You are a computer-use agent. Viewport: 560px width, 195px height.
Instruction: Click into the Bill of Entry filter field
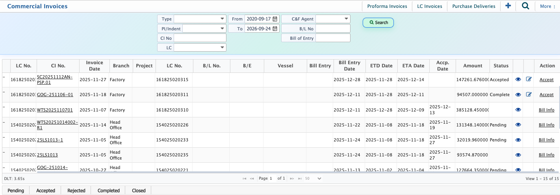click(333, 38)
